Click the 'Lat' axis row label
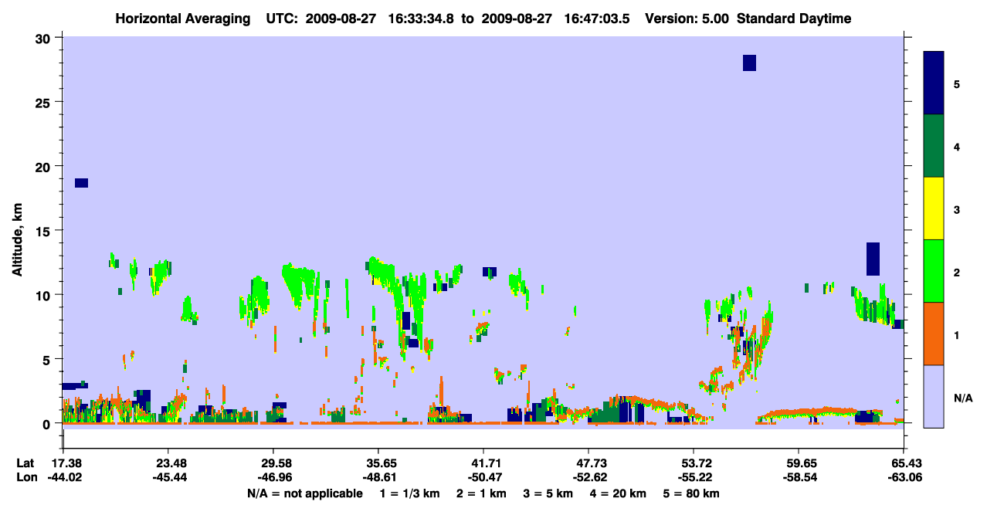1004x515 pixels. point(25,463)
